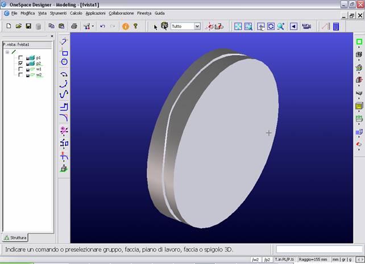Screen dimensions: 365x264
Task: Switch to the Struttura tab
Action: (x=15, y=237)
